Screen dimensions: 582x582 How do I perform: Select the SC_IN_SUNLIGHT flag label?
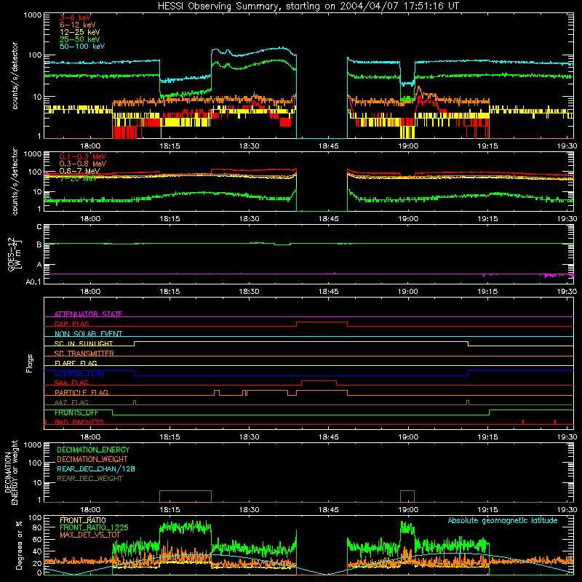tap(84, 343)
